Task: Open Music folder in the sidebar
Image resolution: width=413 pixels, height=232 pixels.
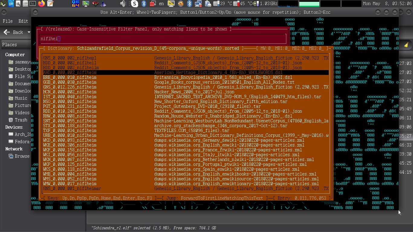Action: click(x=18, y=98)
